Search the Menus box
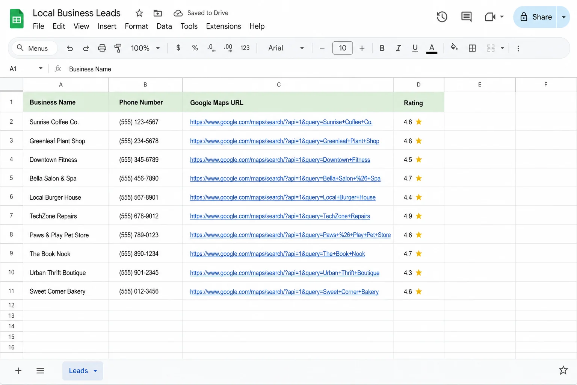This screenshot has height=385, width=577. click(35, 48)
